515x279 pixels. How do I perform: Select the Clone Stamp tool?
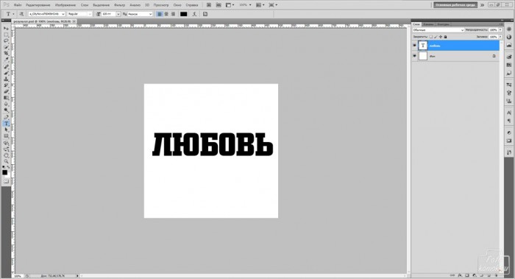point(6,80)
